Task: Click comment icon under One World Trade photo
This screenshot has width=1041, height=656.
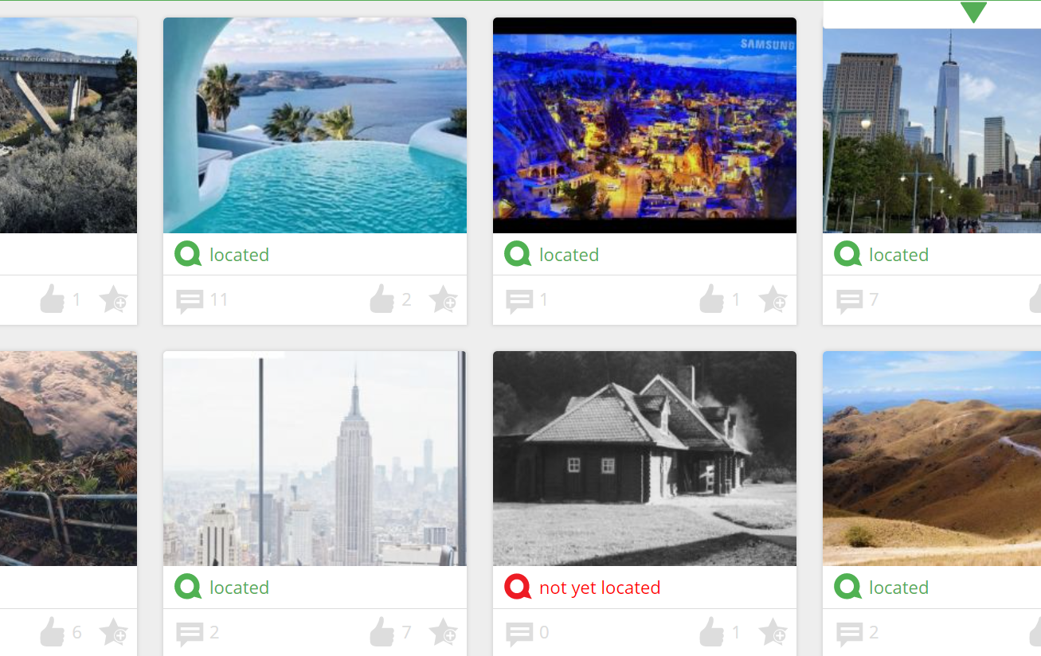Action: (849, 301)
